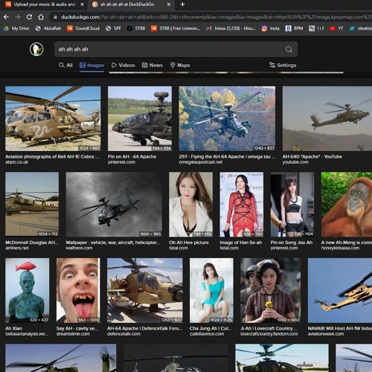
Task: Open the browser home icon
Action: pyautogui.click(x=41, y=17)
